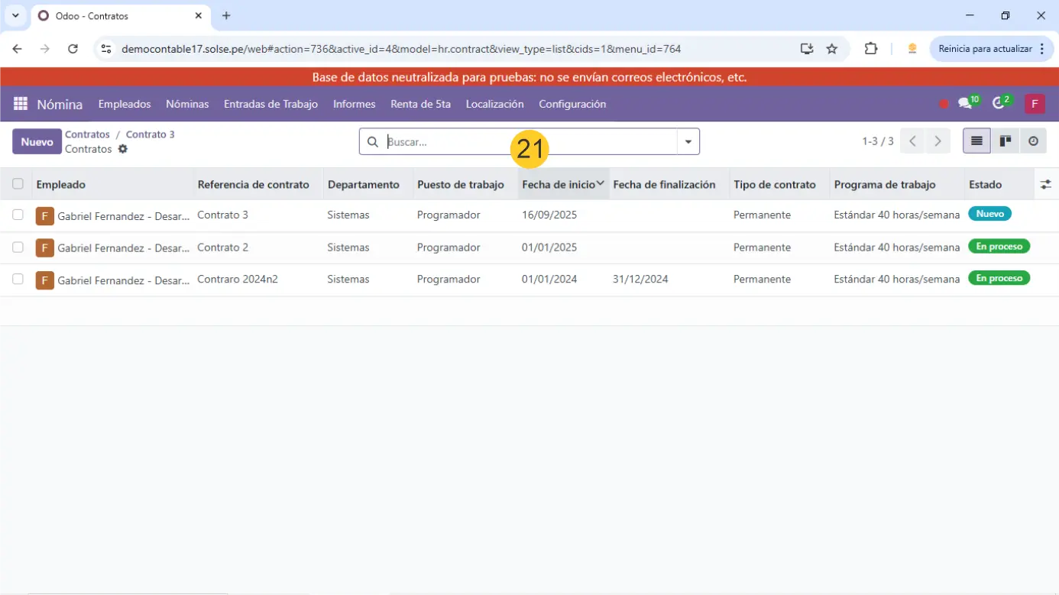
Task: Sort by the Fecha de inicio column
Action: tap(559, 184)
